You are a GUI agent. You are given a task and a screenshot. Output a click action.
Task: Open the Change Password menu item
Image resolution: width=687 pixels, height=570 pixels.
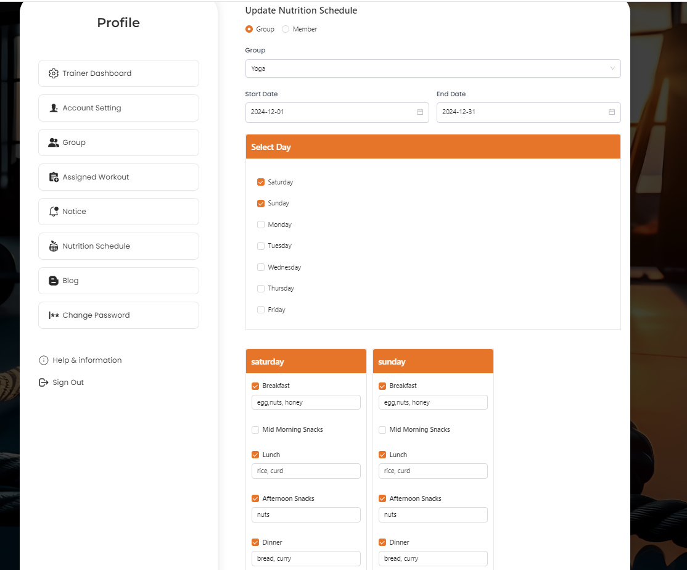coord(118,315)
